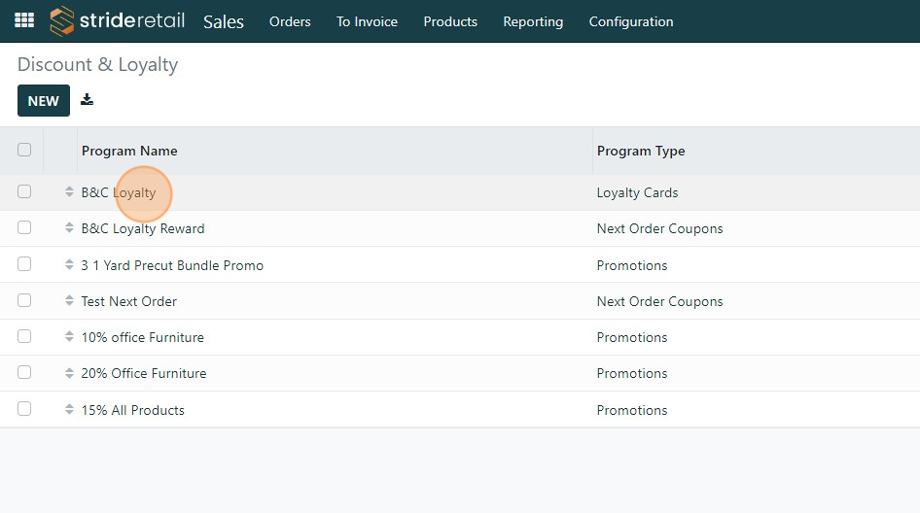
Task: Click the NEW button
Action: tap(44, 101)
